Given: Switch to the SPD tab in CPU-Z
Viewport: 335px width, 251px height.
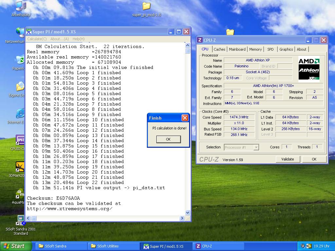Looking at the screenshot, I should click(270, 49).
